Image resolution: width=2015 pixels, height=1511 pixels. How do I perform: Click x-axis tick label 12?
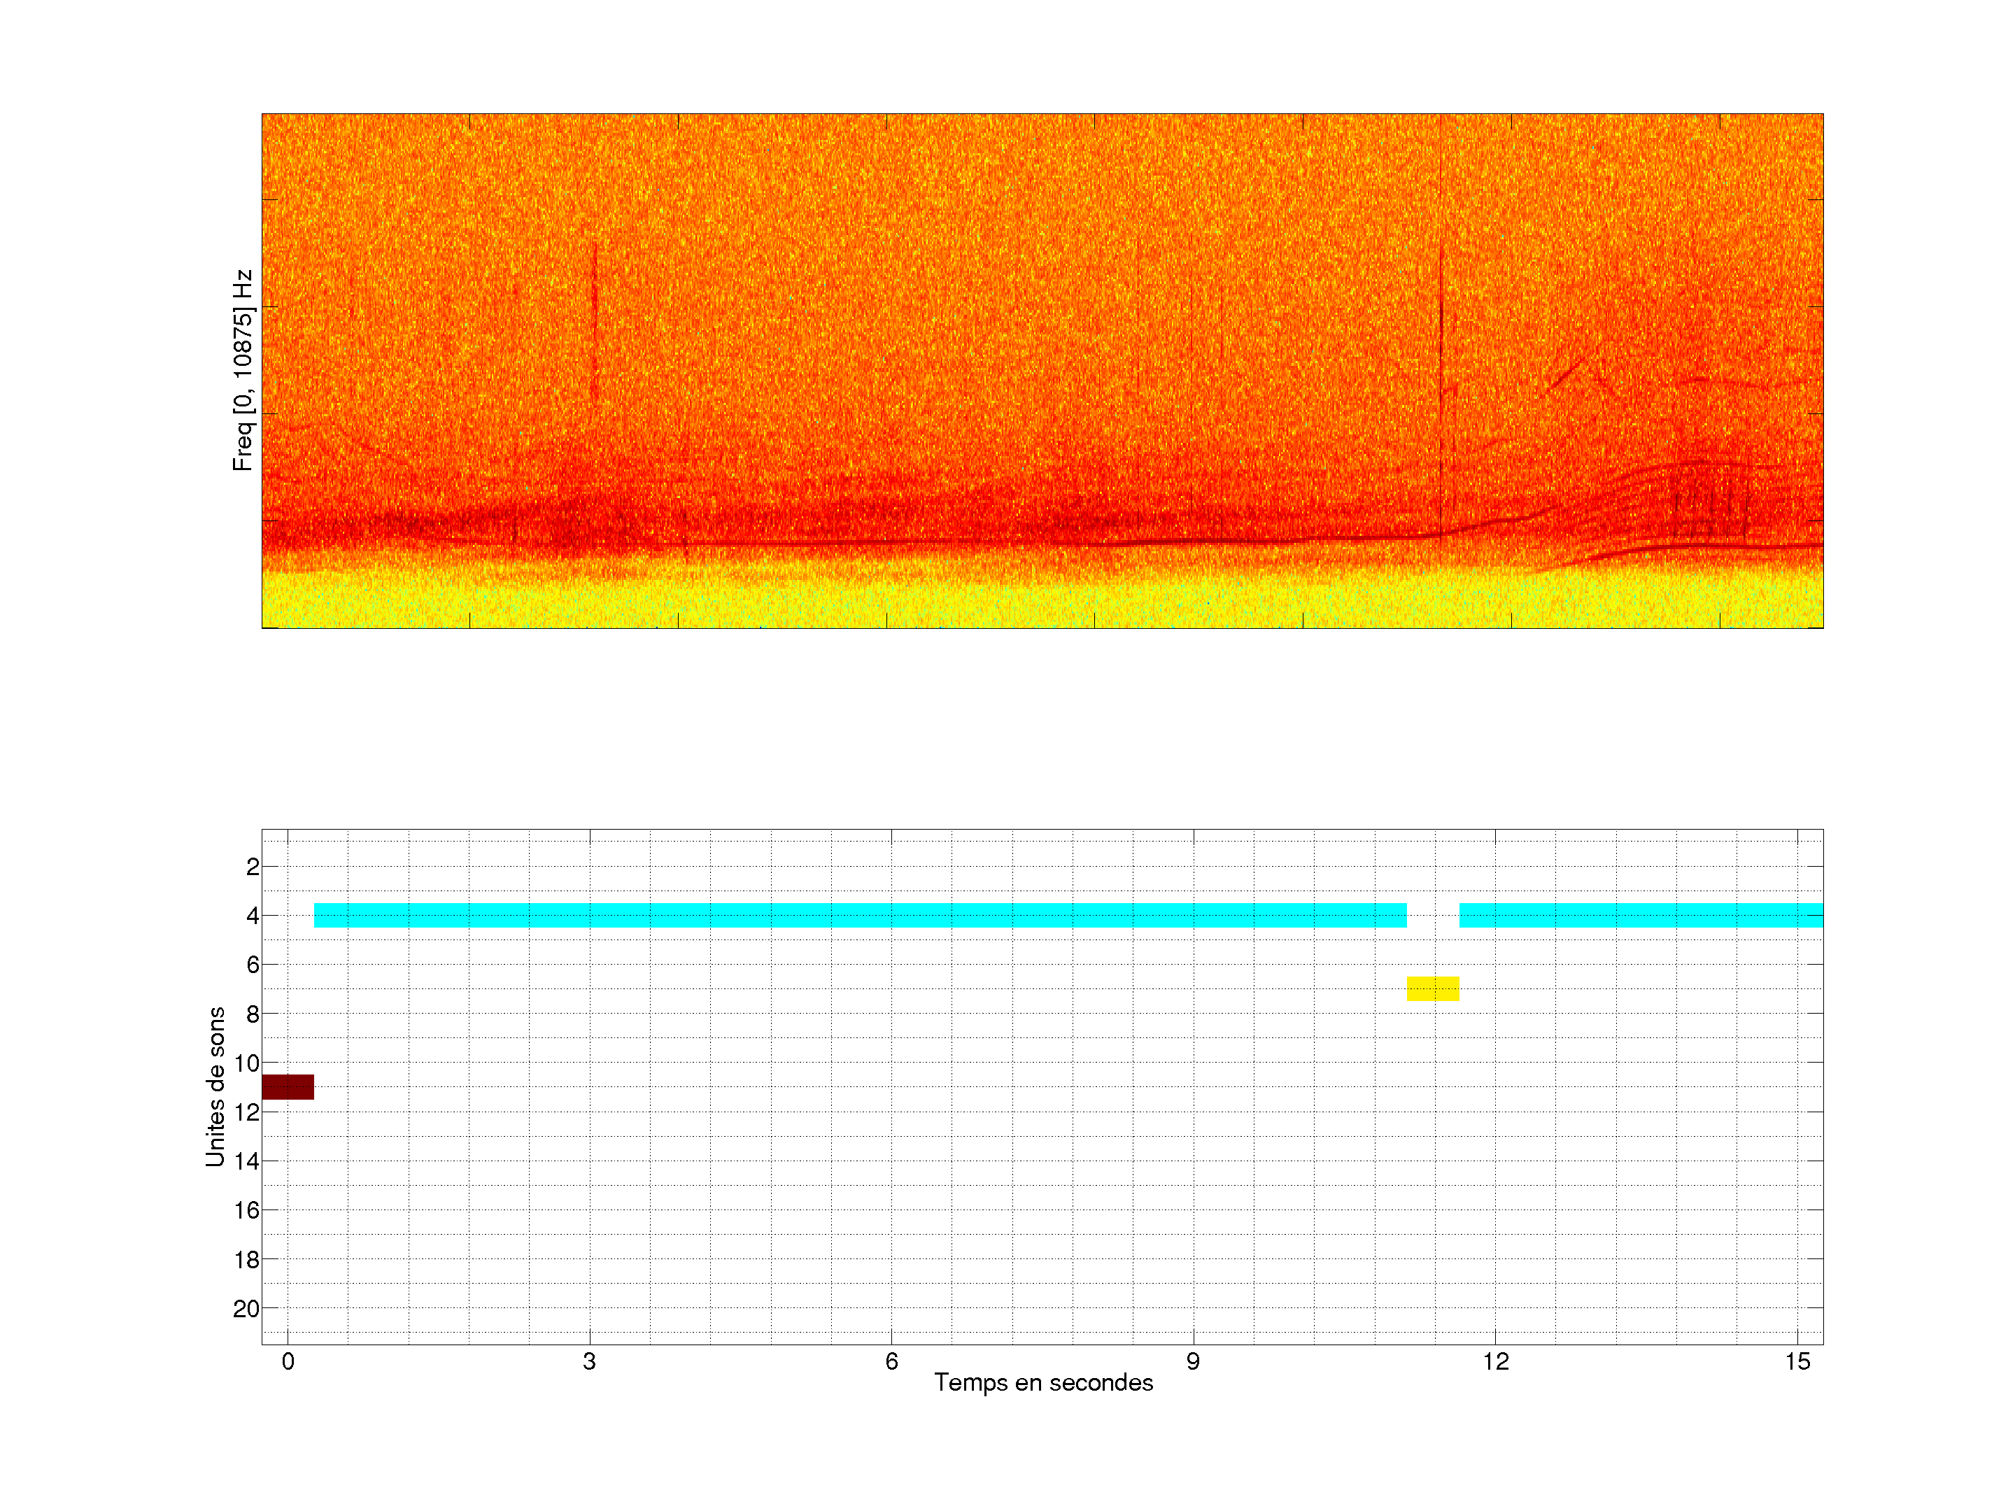point(1495,1361)
